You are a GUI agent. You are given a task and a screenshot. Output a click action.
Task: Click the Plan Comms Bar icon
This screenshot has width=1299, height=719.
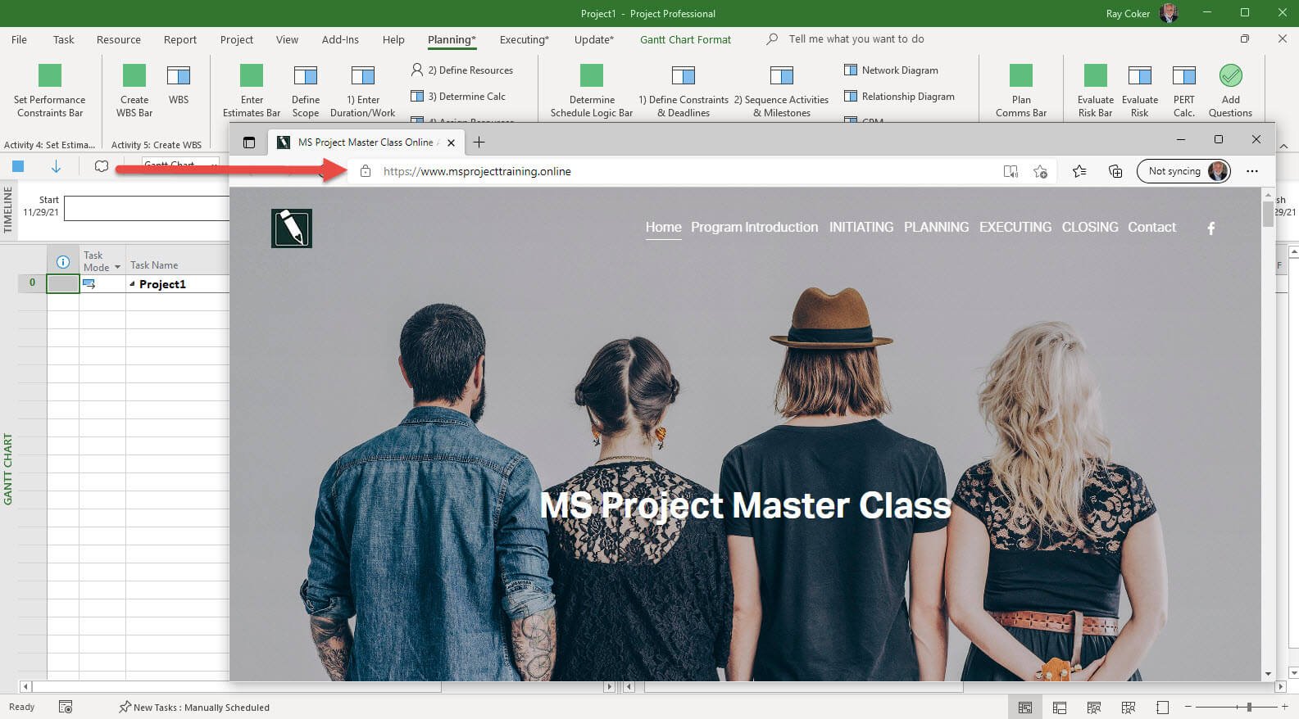[1021, 75]
